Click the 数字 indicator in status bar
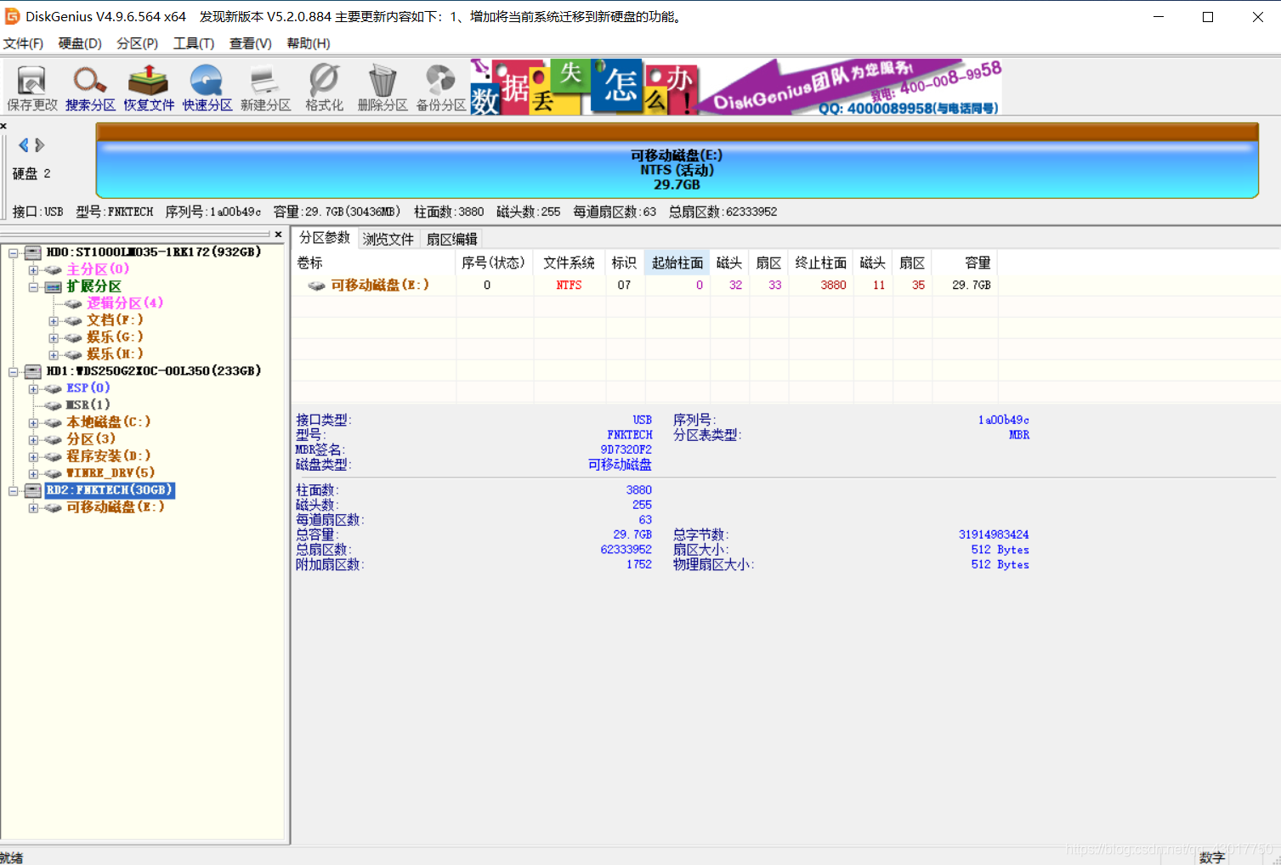The width and height of the screenshot is (1281, 865). point(1212,857)
